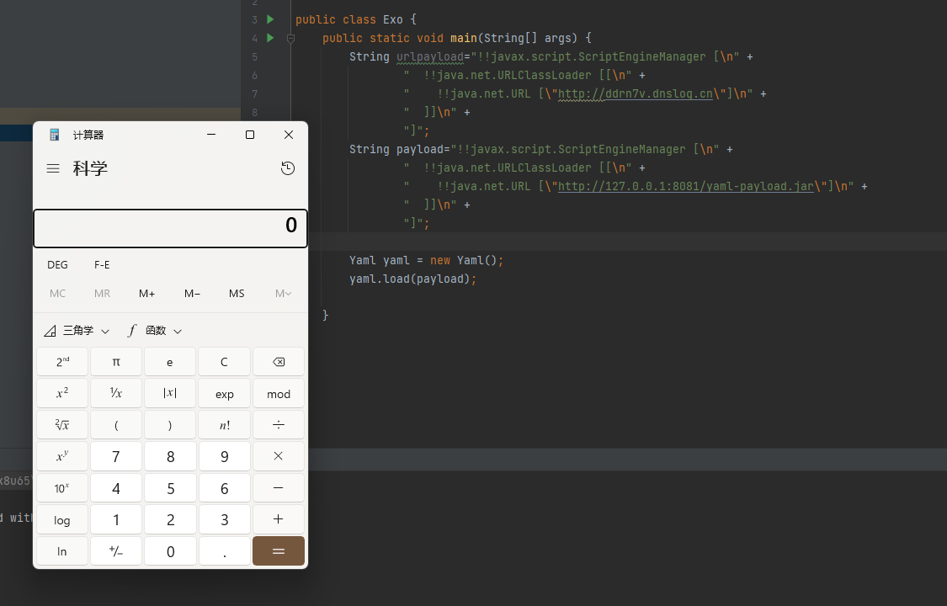Viewport: 947px width, 606px height.
Task: Click the yaml.load(payload) line
Action: point(413,279)
